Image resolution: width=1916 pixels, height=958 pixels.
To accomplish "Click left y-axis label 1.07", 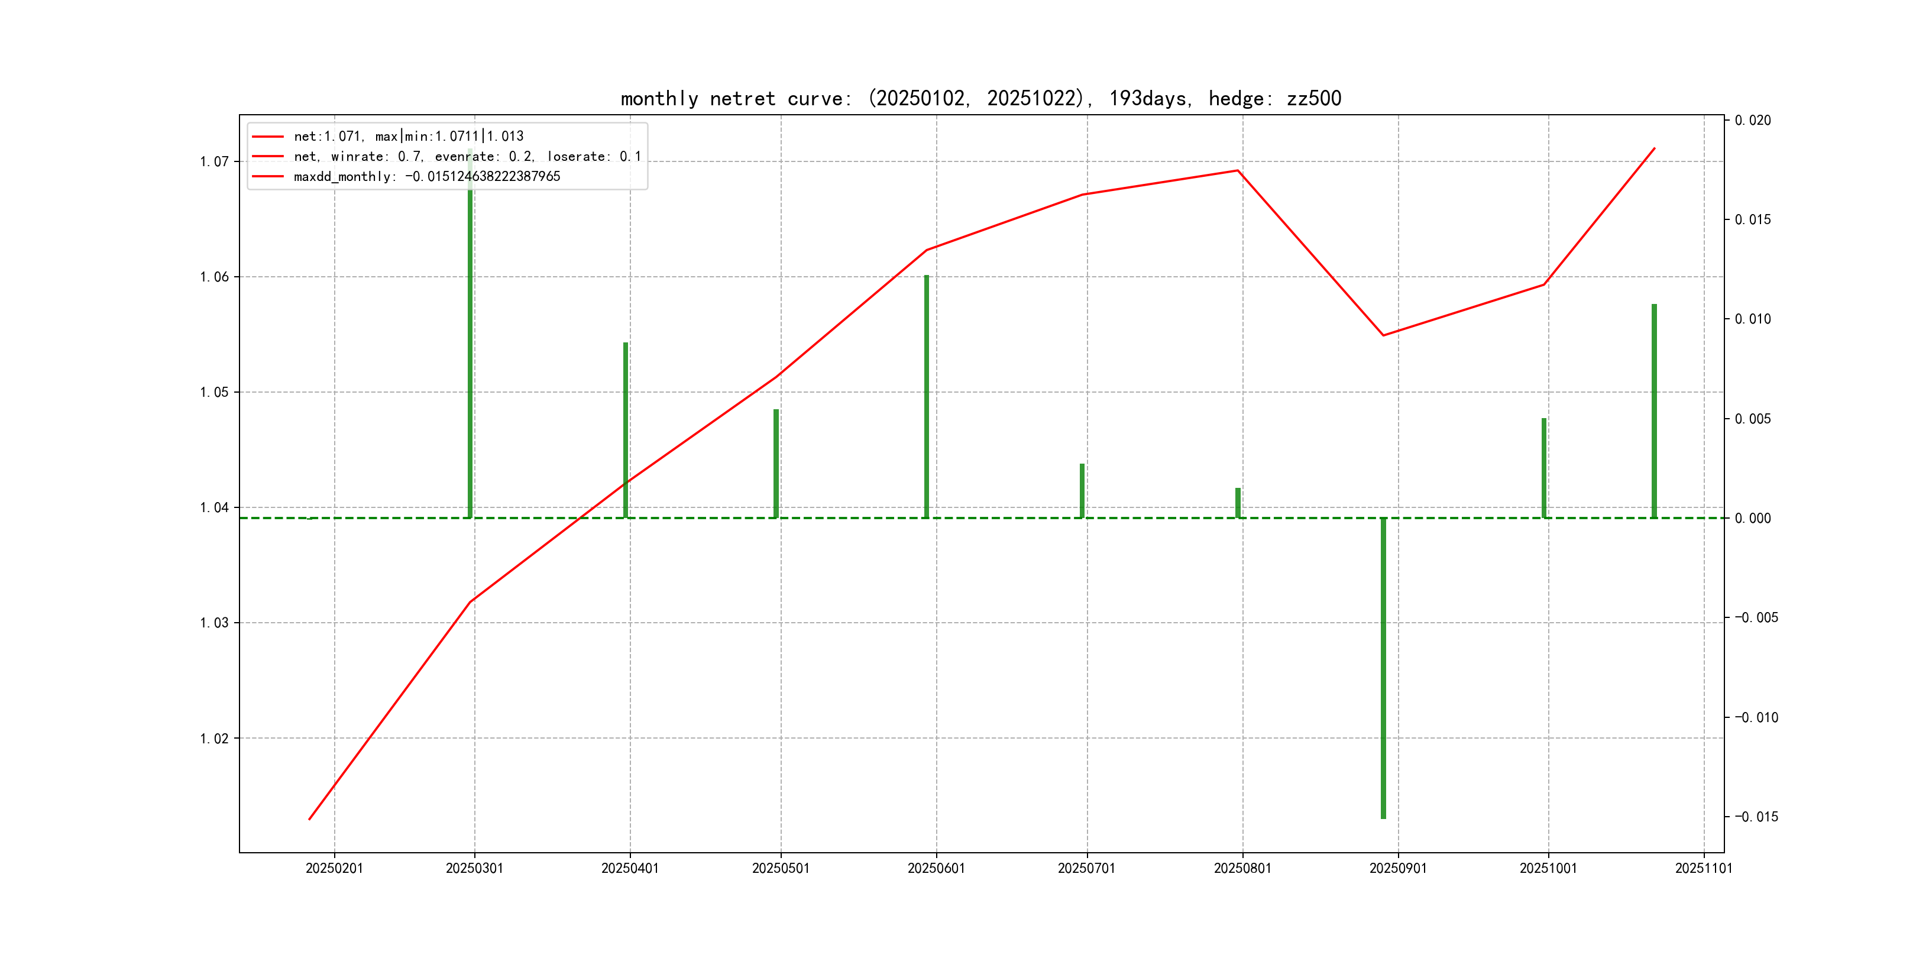I will [214, 161].
